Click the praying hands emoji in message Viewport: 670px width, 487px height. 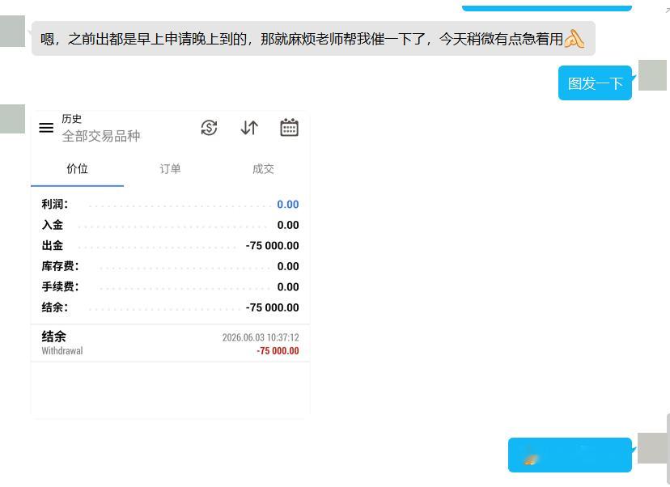pyautogui.click(x=574, y=39)
